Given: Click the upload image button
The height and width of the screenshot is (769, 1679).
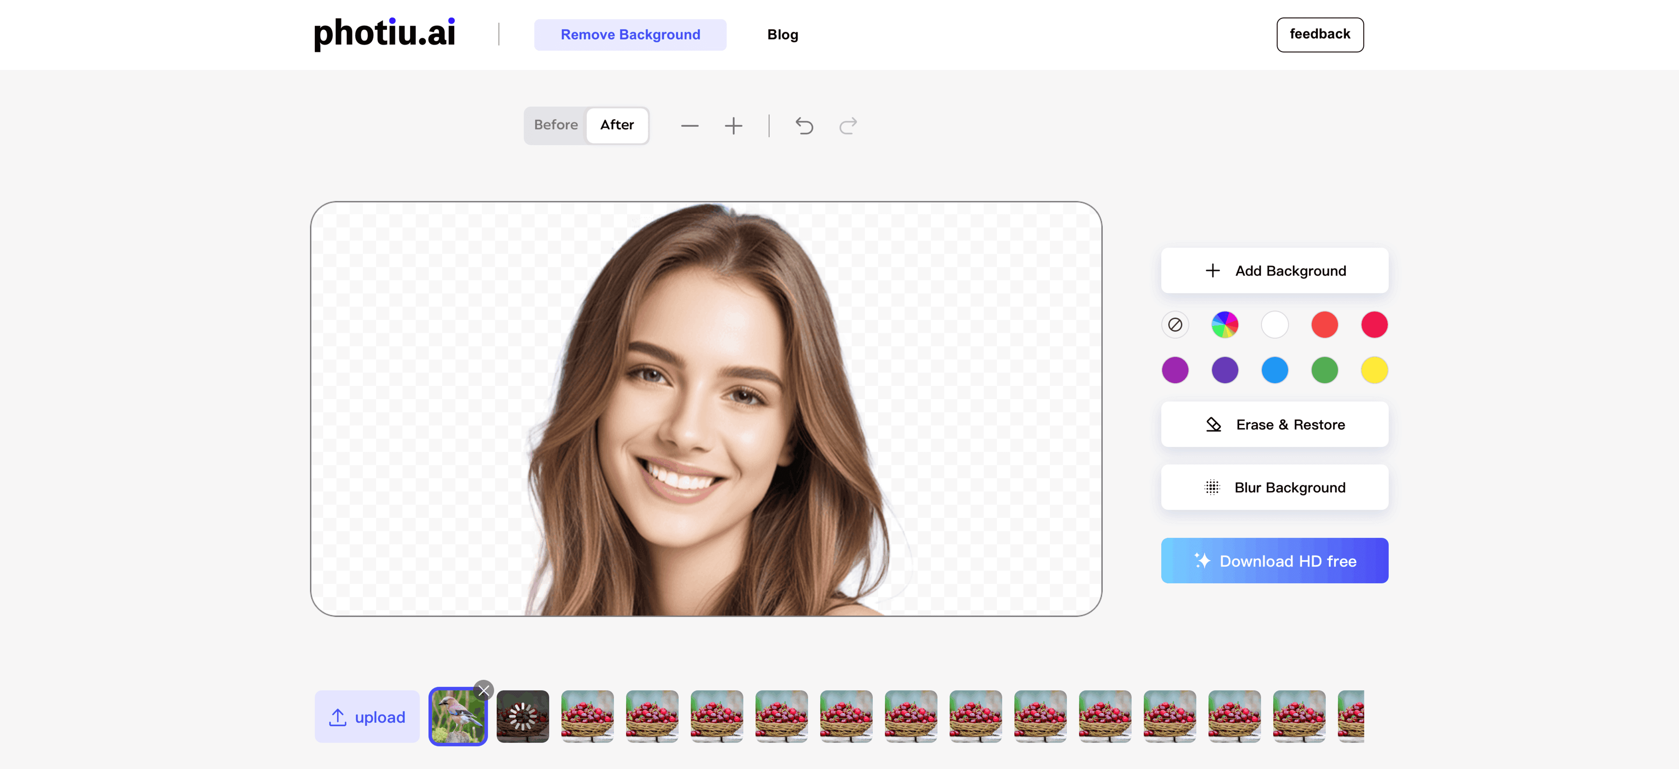Looking at the screenshot, I should pos(367,717).
